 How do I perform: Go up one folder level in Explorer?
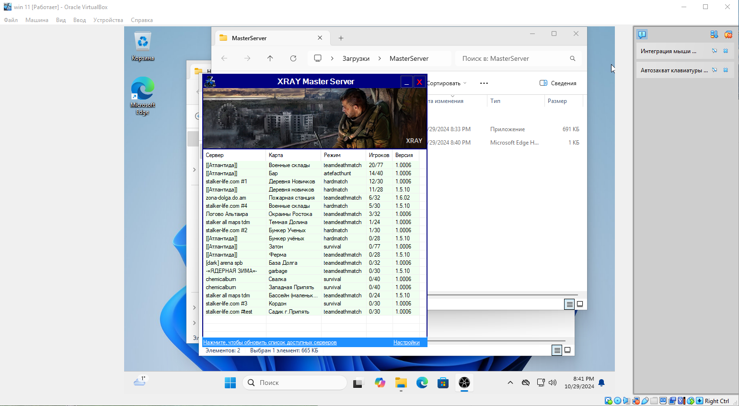pos(270,58)
